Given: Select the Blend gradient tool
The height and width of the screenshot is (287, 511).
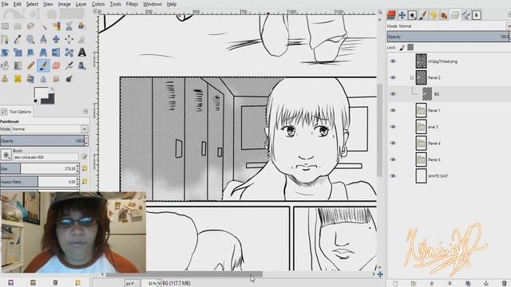Looking at the screenshot, I should 18,65.
